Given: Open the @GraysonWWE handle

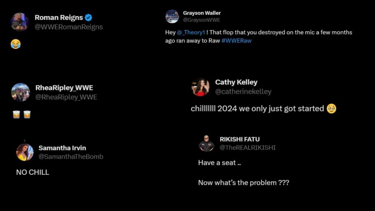Looking at the screenshot, I should (x=201, y=20).
